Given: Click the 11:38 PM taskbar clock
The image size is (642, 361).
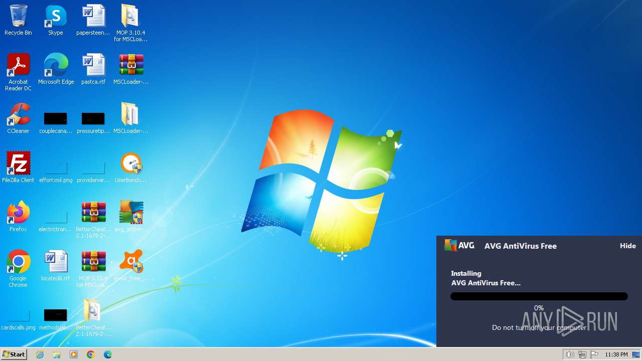Looking at the screenshot, I should coord(616,354).
